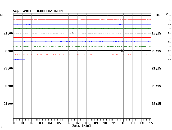Select the DC value 50
The image size is (172, 130).
(169, 33)
